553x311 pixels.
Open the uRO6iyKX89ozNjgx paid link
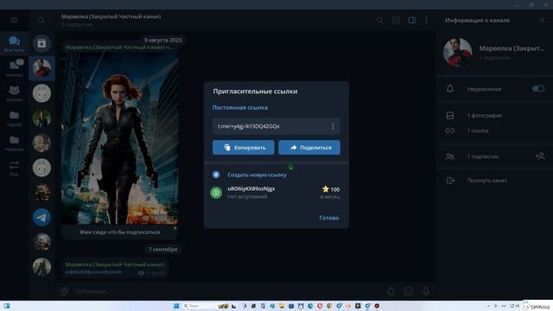(x=276, y=193)
